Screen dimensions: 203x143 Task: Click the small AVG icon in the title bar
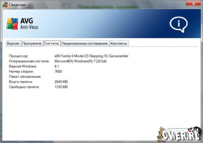pos(5,5)
